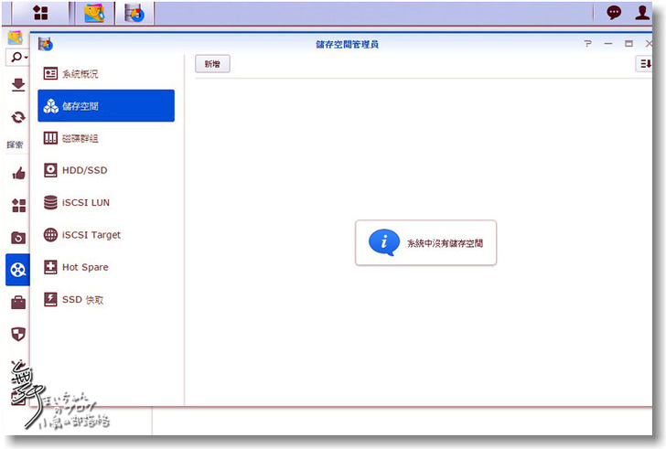Click the update refresh icon in Package Center
666x449 pixels.
pyautogui.click(x=18, y=117)
